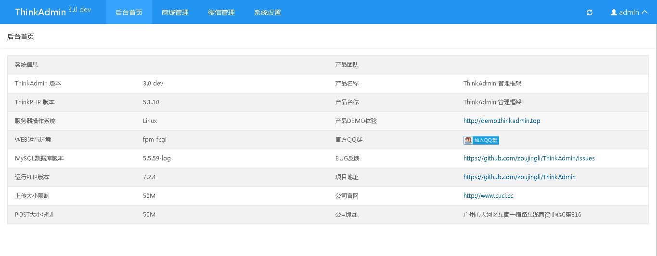This screenshot has width=657, height=256.
Task: Click the WEB运行环境 label
Action: click(x=33, y=140)
